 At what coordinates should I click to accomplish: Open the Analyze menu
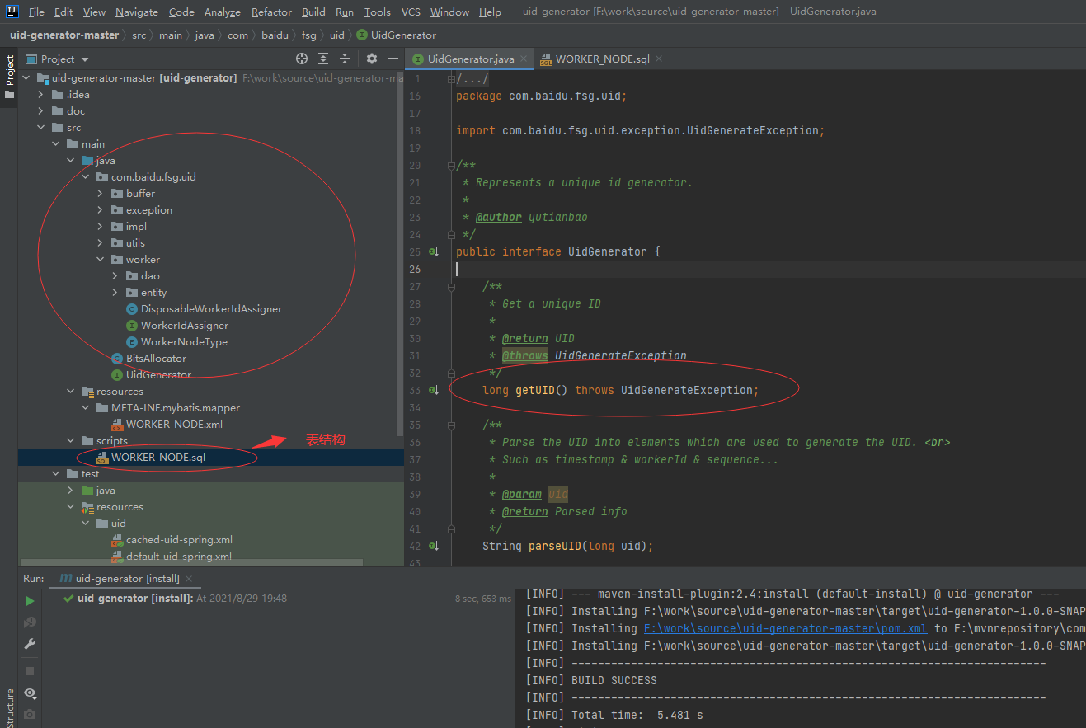223,12
